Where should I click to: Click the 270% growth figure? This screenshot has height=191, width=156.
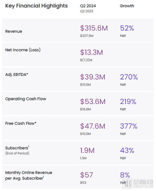point(129,77)
